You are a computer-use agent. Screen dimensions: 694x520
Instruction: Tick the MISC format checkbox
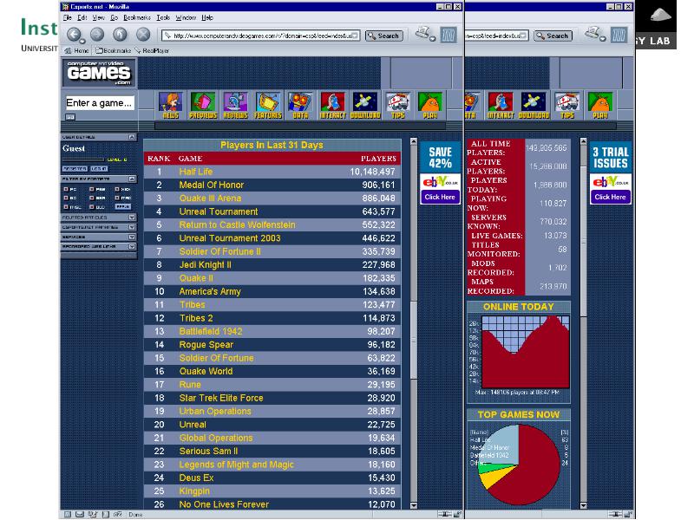click(x=66, y=206)
